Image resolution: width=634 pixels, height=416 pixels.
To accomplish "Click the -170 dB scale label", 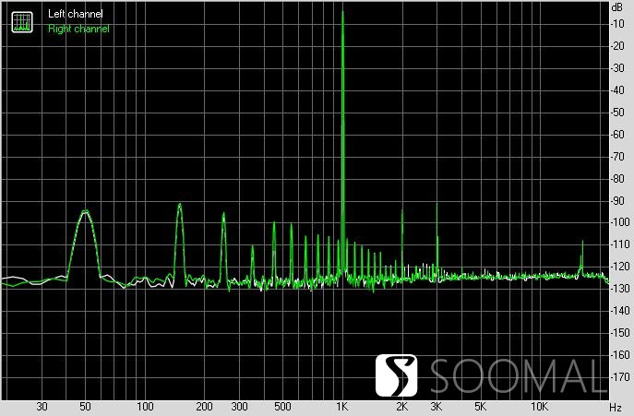I will tap(620, 377).
